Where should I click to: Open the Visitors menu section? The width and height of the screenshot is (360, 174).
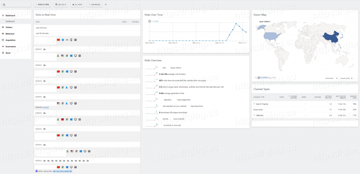(9, 27)
